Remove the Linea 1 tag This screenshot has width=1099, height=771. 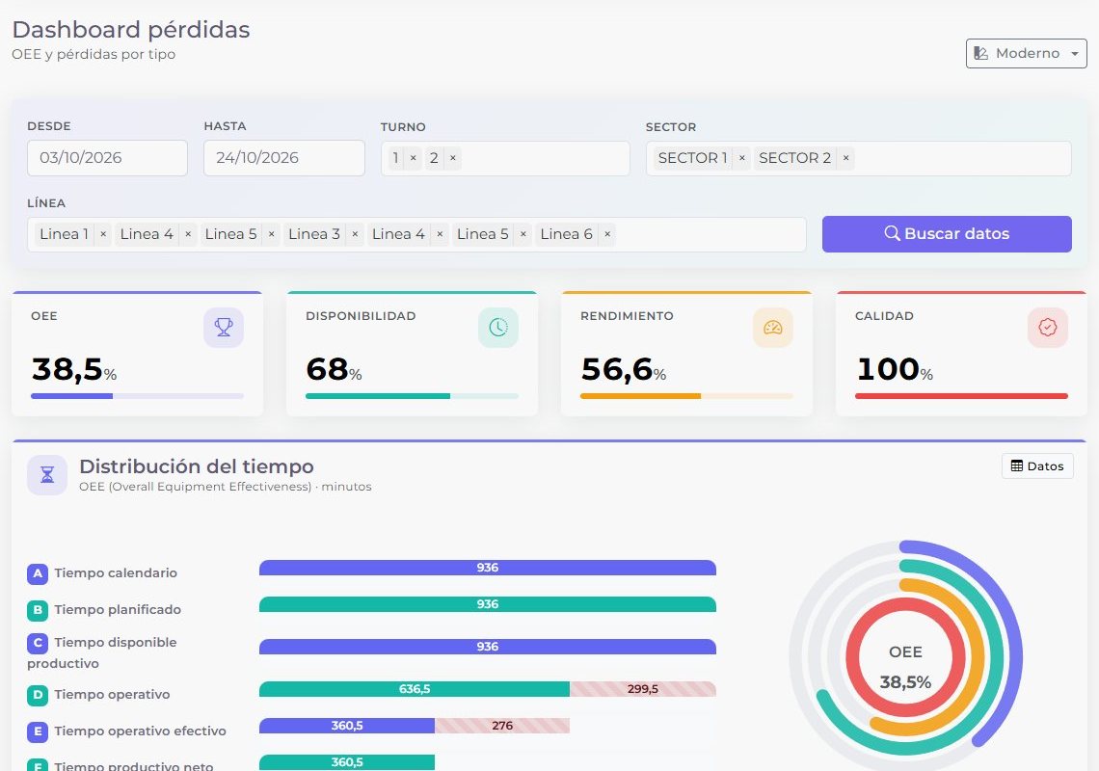coord(103,234)
